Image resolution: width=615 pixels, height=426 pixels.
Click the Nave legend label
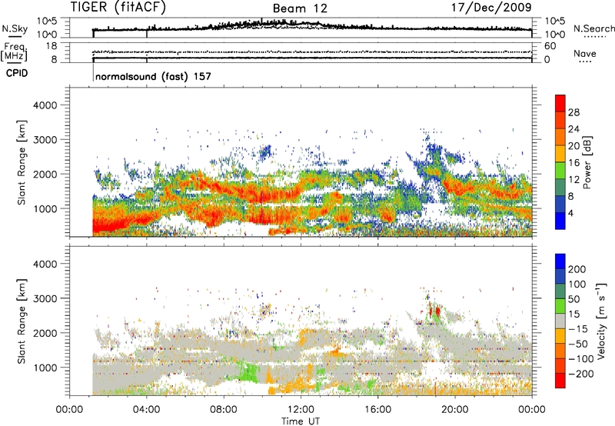(584, 53)
